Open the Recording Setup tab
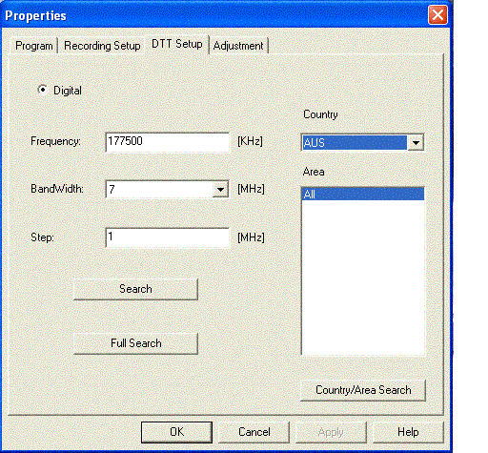 (x=102, y=46)
